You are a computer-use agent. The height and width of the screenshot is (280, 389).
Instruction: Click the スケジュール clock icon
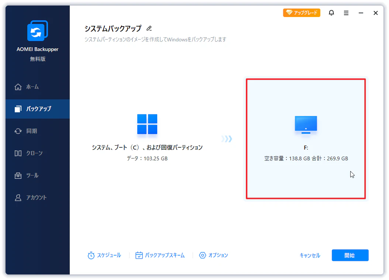tap(91, 255)
